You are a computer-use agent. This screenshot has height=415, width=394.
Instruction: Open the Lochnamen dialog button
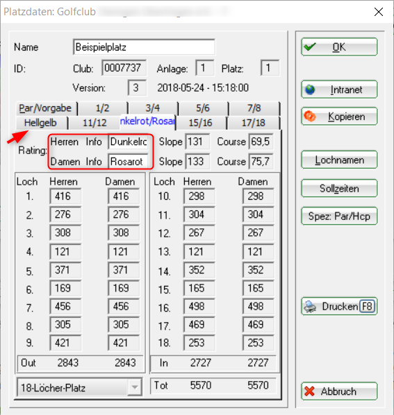pyautogui.click(x=339, y=160)
